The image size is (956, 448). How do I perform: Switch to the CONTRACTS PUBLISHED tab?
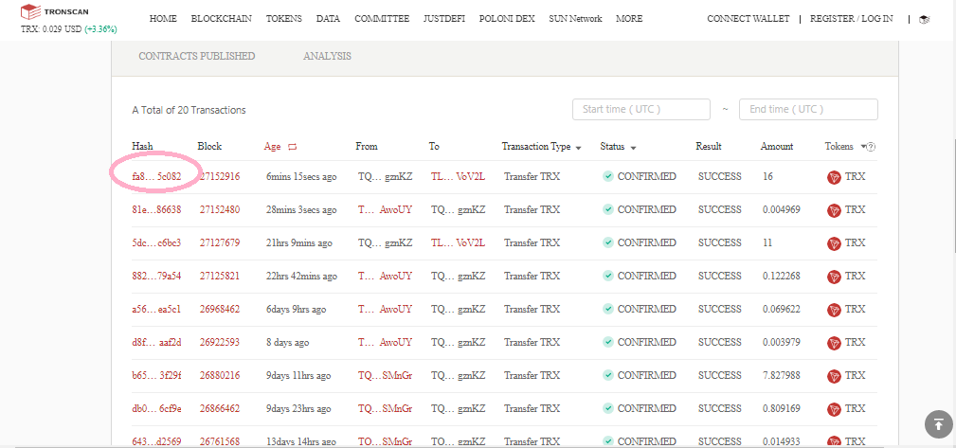[x=197, y=56]
